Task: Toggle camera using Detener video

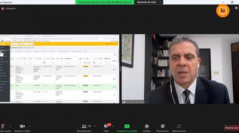Action: (22, 126)
